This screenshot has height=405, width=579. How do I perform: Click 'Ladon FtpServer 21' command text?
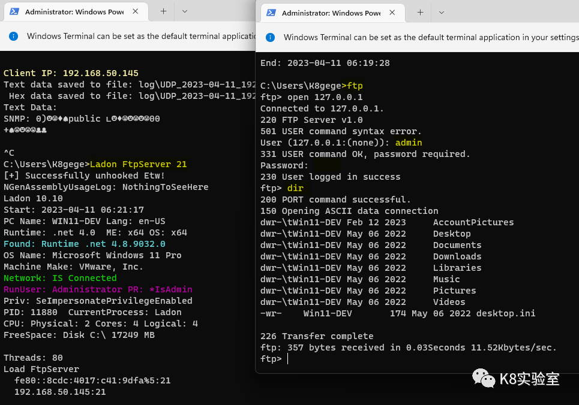[x=139, y=164]
